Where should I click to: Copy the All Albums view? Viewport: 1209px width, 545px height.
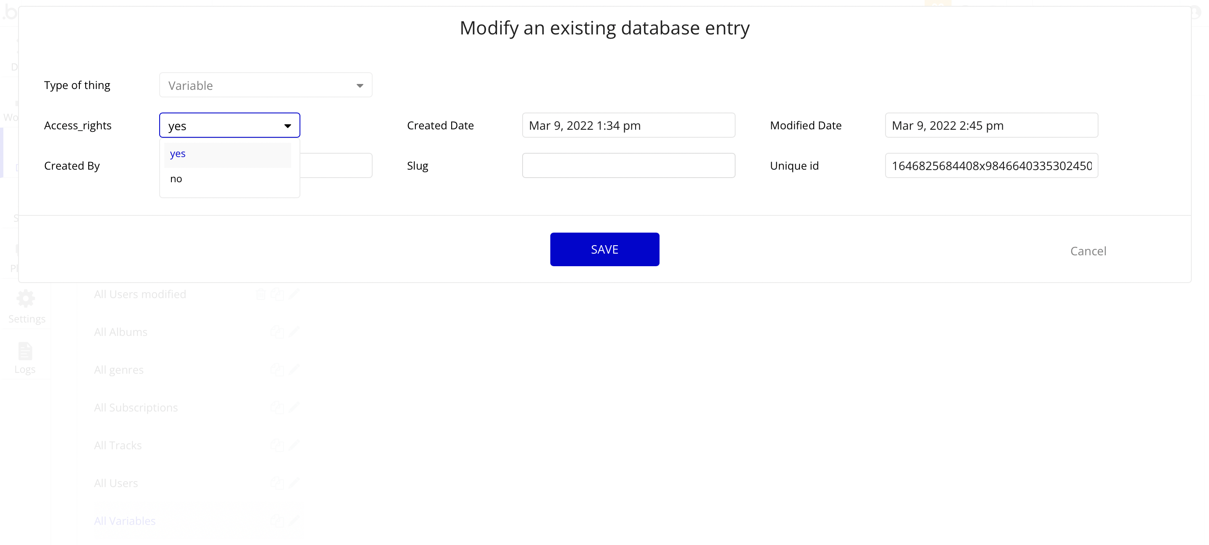[277, 332]
